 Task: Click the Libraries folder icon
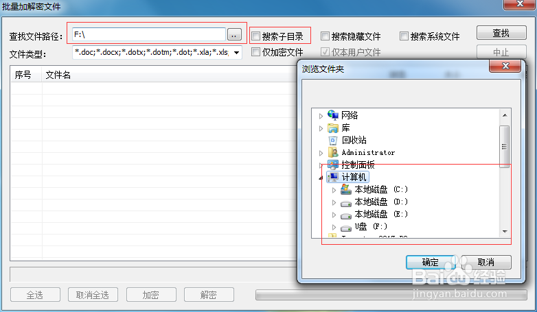(333, 128)
